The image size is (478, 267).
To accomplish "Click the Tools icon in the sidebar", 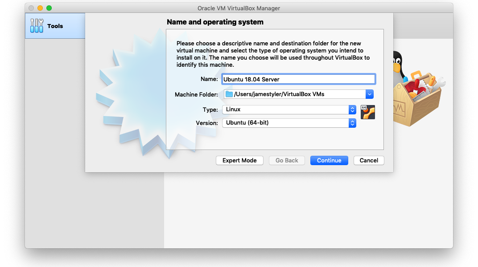I will pos(37,25).
